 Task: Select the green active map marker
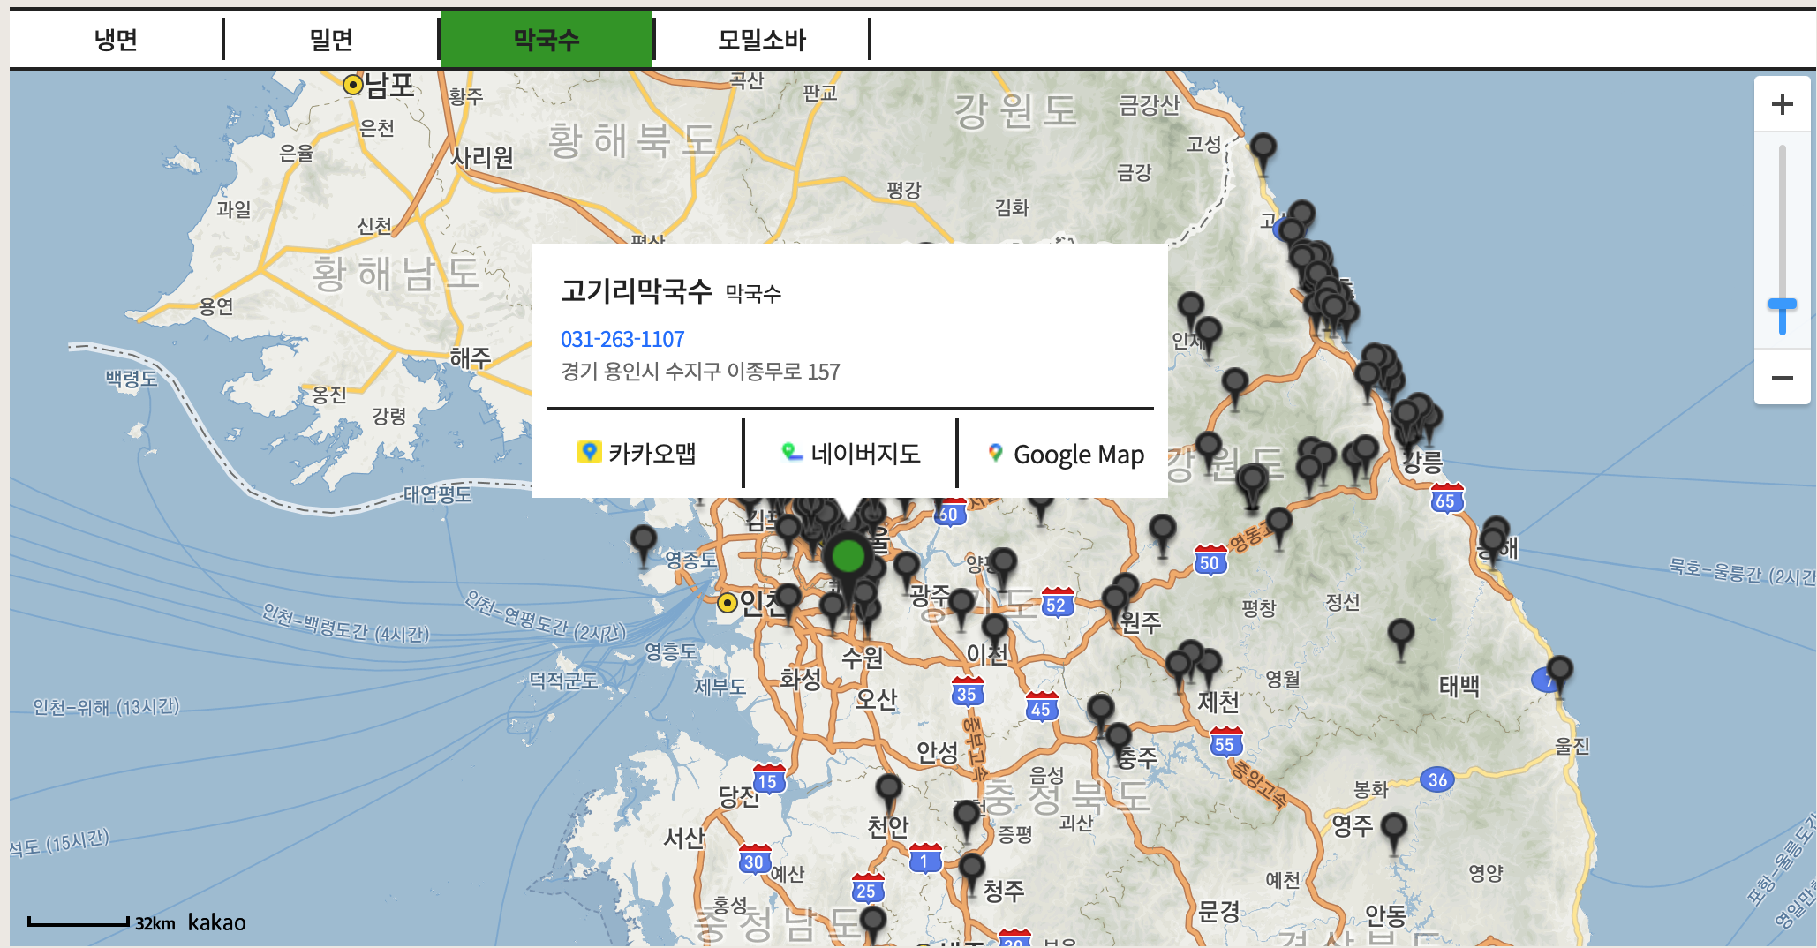click(x=848, y=556)
